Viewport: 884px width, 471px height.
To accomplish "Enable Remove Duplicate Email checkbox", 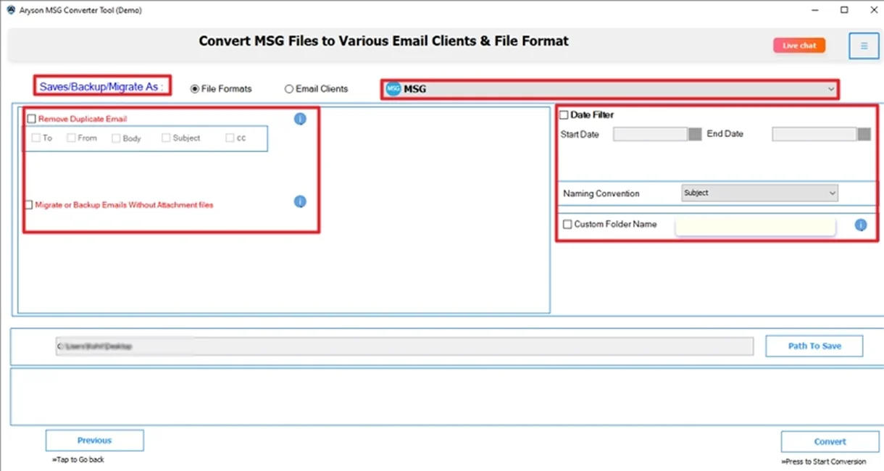I will (31, 119).
